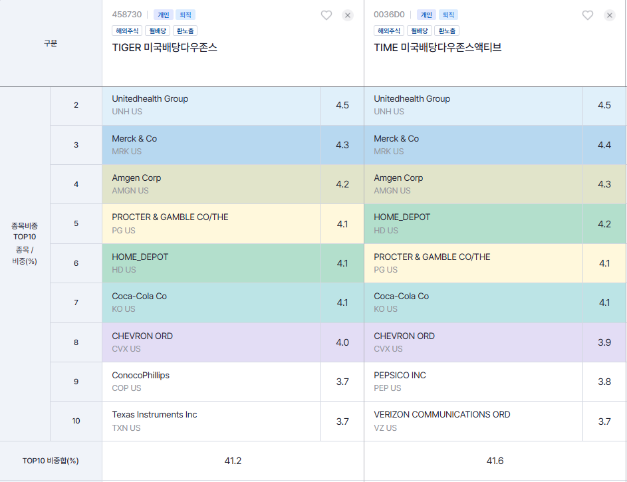Select HOME_DEPOT in TIME column

(473, 224)
